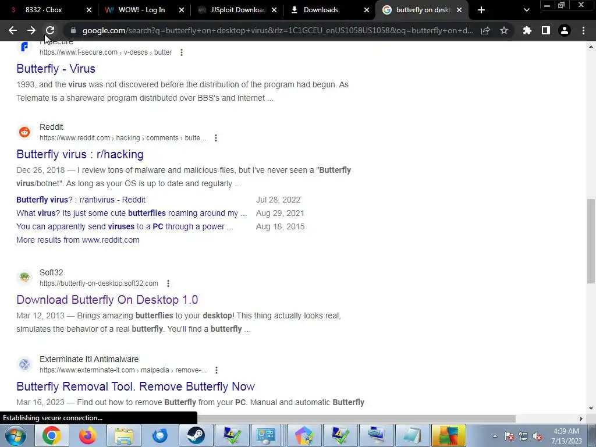
Task: Click the Reddit favicon icon
Action: (x=24, y=132)
